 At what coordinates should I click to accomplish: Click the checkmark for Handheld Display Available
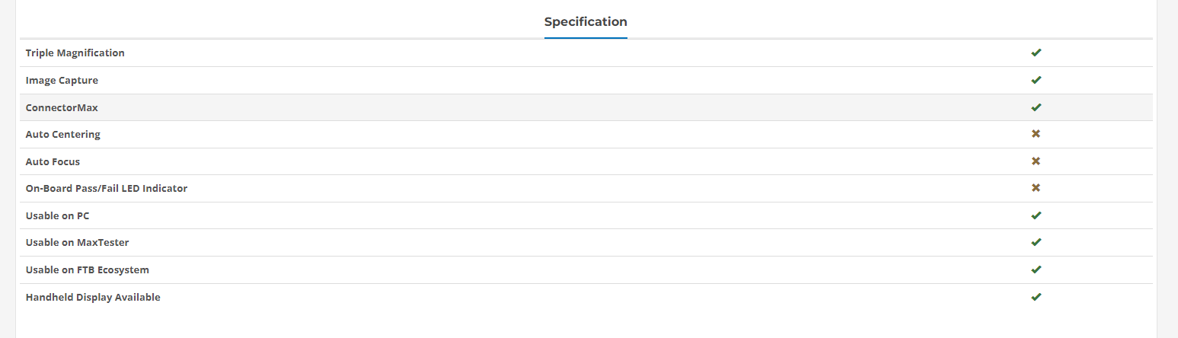(1036, 297)
